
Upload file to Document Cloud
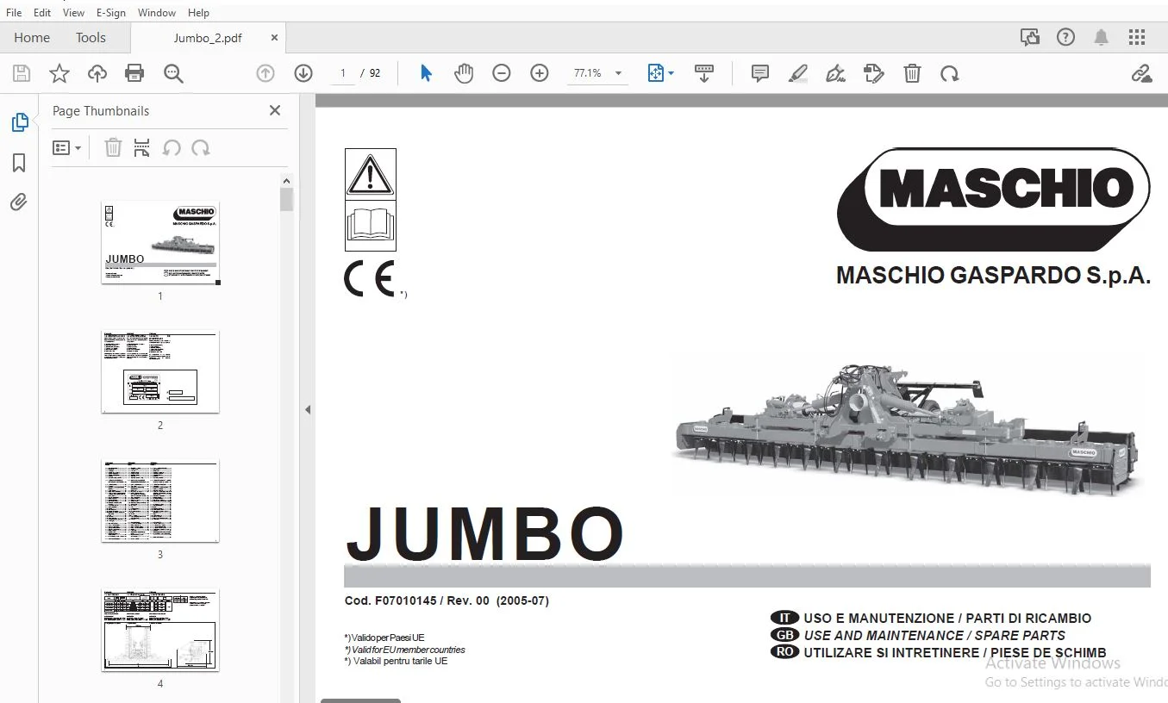(97, 74)
